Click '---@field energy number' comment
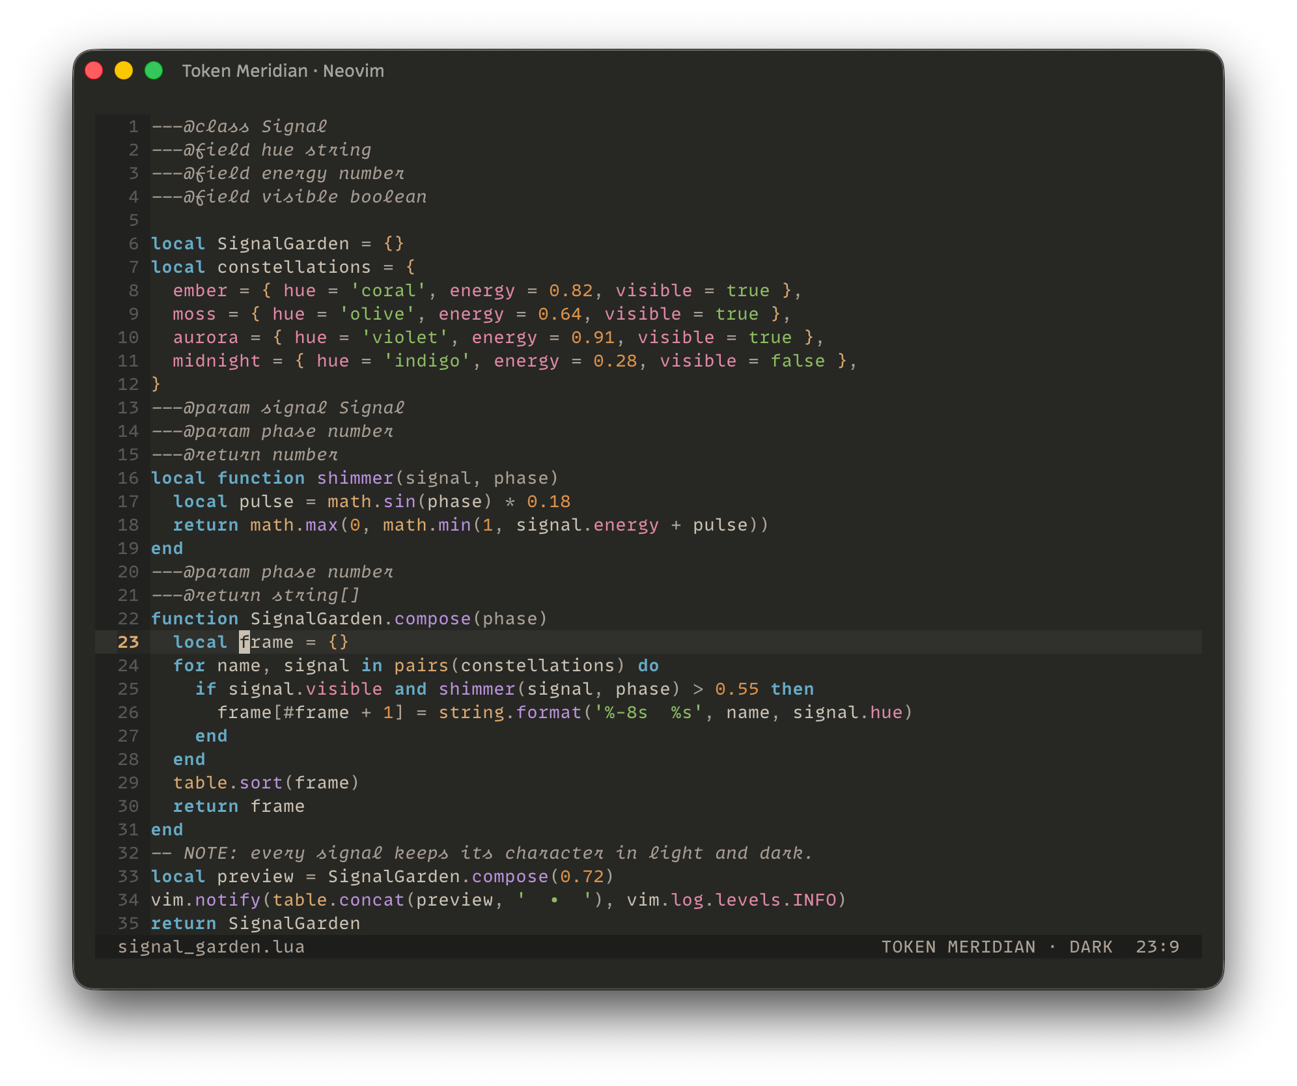This screenshot has height=1086, width=1297. click(x=278, y=173)
